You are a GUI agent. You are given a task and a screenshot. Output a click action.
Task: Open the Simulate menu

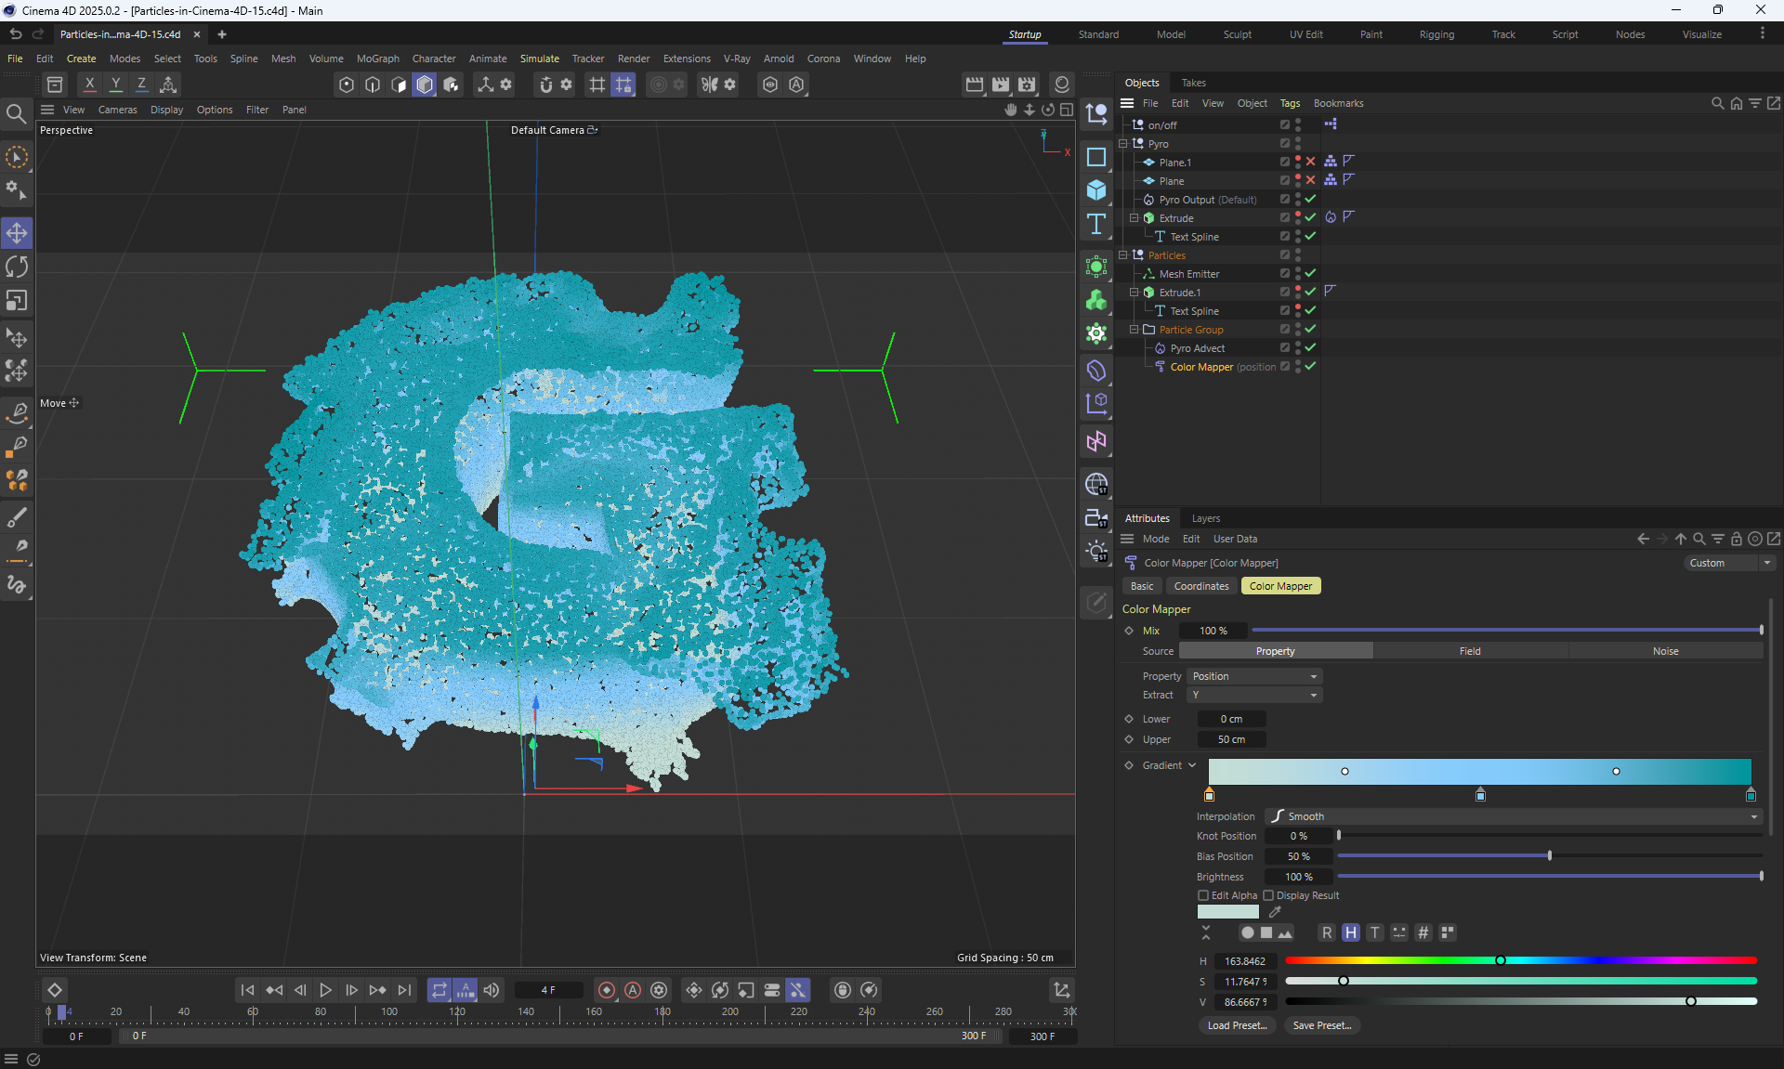[x=539, y=59]
